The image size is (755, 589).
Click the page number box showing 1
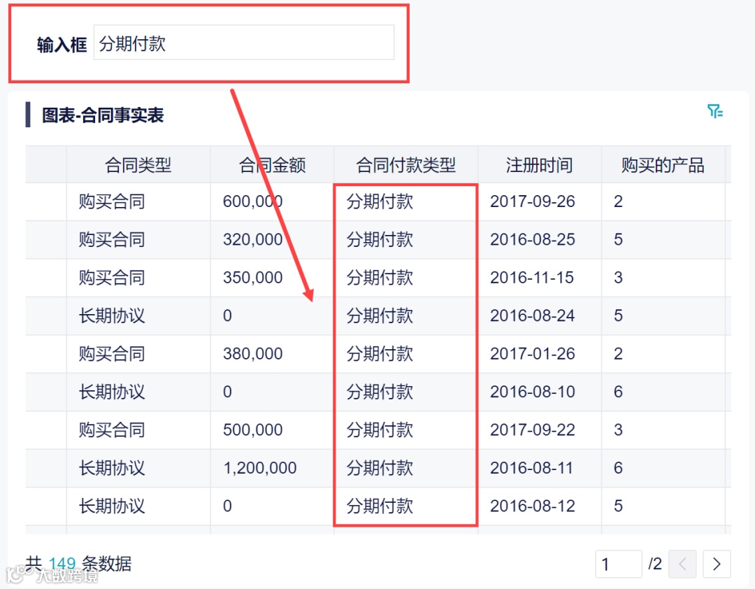point(618,564)
